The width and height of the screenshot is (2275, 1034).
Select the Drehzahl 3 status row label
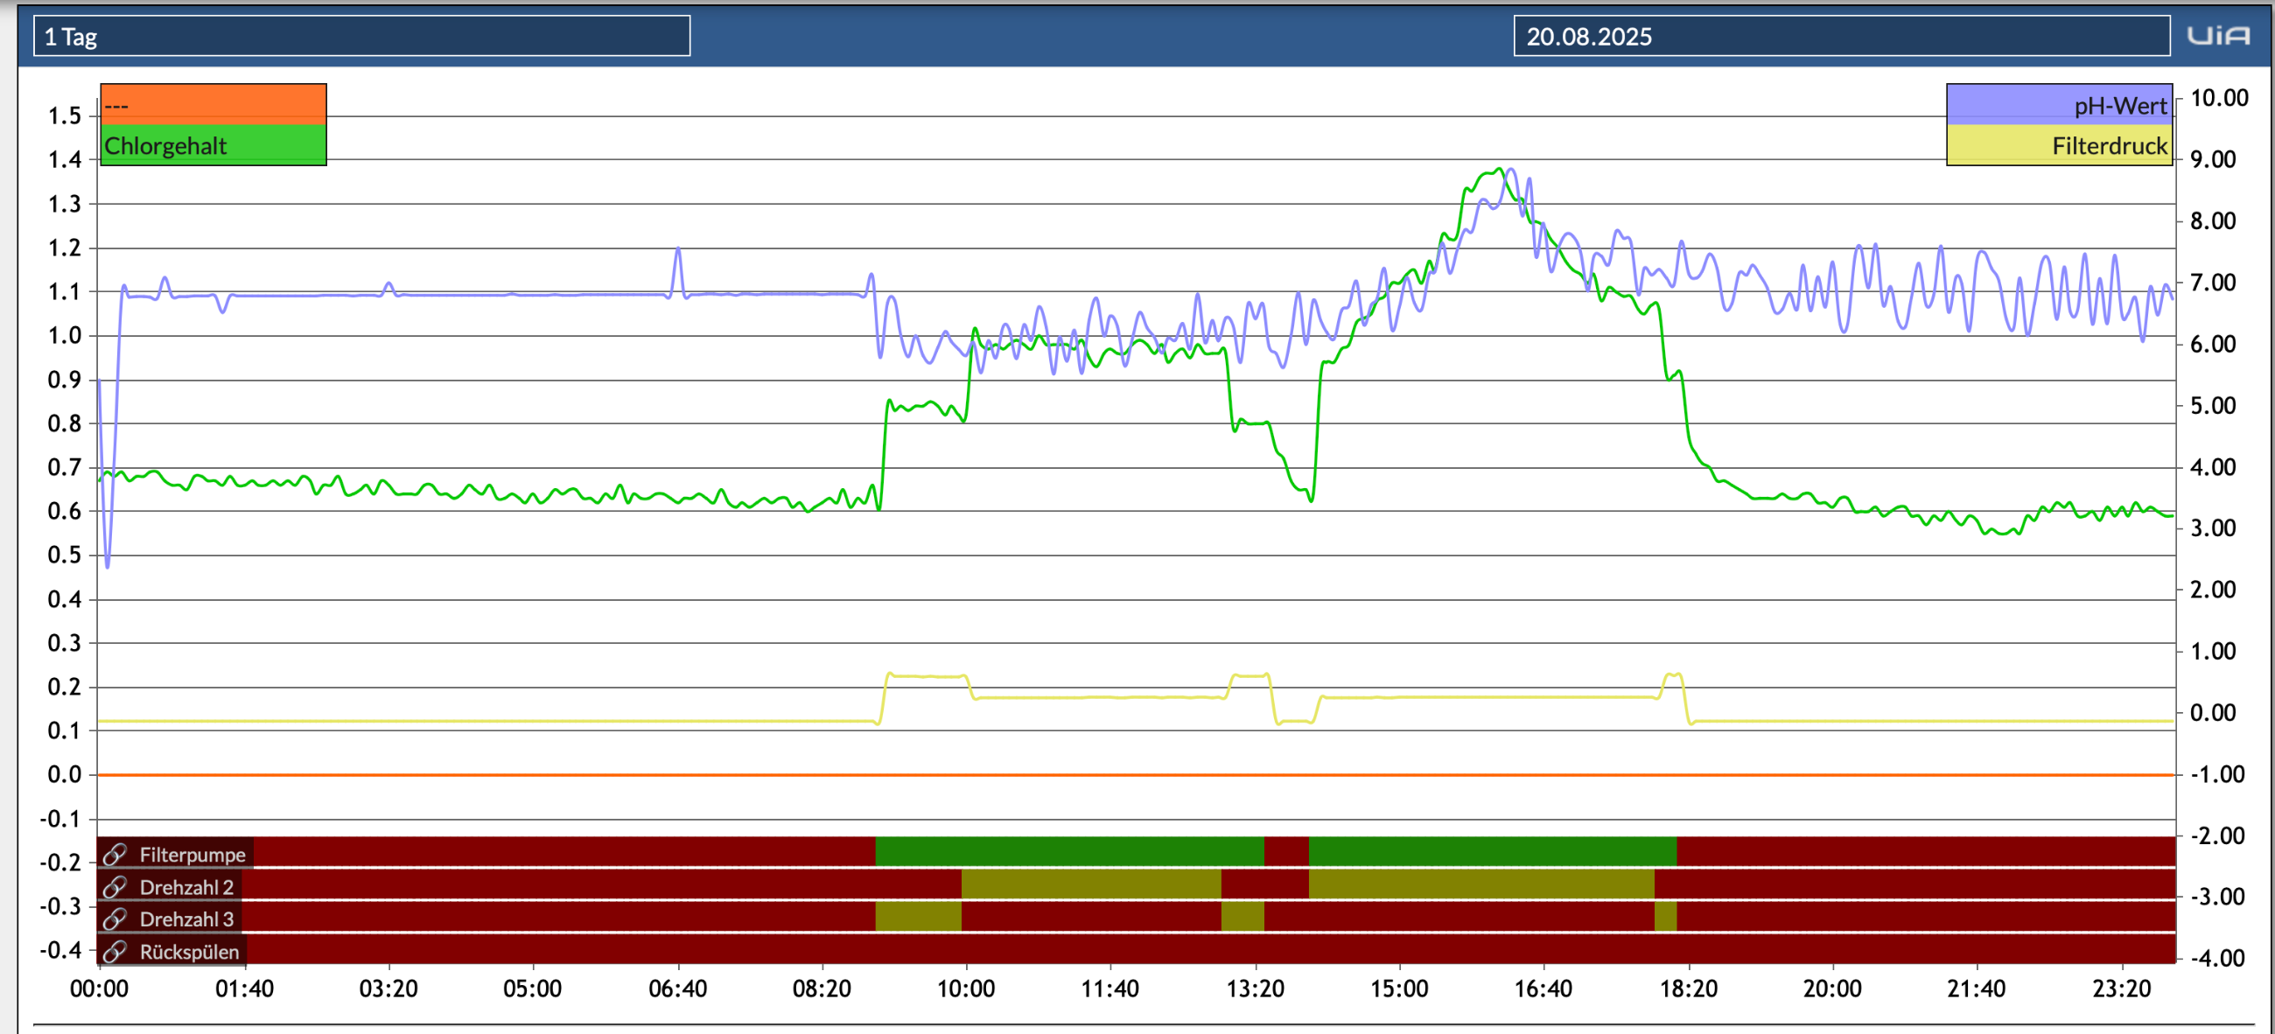click(186, 919)
